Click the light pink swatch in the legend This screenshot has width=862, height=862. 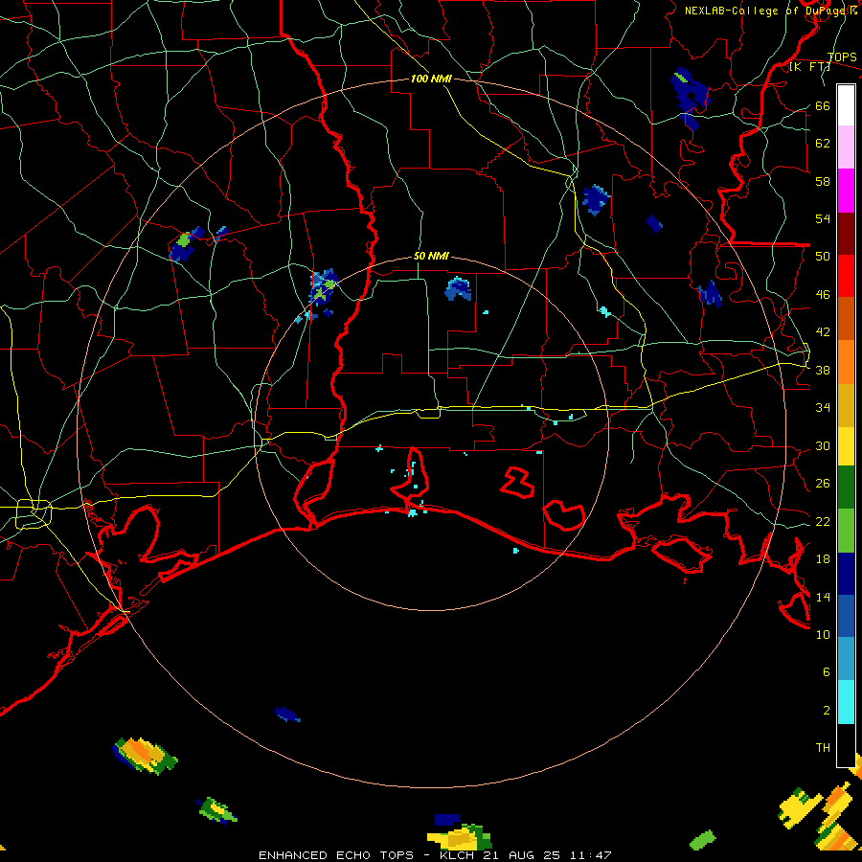(846, 147)
